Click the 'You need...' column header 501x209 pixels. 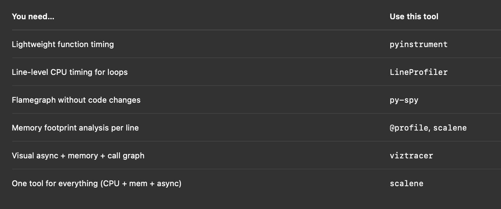point(33,16)
